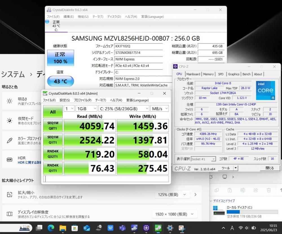
Task: Click the CrystalDiskInfo title bar app icon
Action: click(49, 10)
